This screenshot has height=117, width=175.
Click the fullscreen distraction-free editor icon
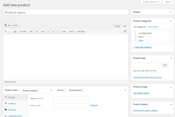click(x=125, y=31)
